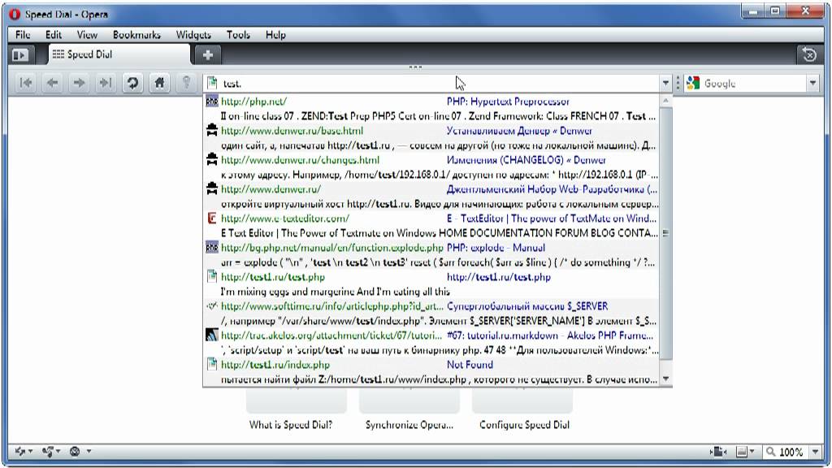
Task: Toggle the panels sidebar button
Action: pos(21,54)
